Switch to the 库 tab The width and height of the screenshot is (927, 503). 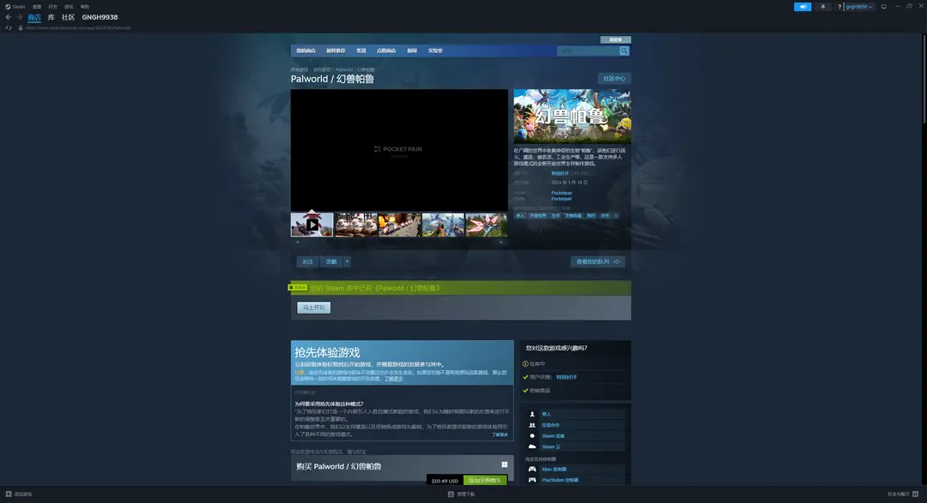click(51, 17)
